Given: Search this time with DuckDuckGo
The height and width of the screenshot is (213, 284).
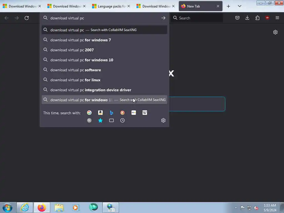Looking at the screenshot, I should (x=122, y=113).
